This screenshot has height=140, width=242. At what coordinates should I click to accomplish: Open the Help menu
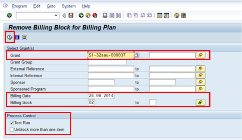point(86,6)
